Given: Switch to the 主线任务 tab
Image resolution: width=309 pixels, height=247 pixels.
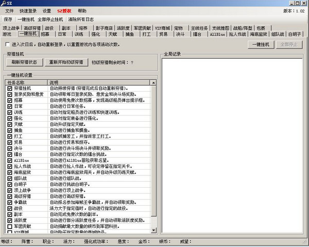Looking at the screenshot, I should tap(199, 28).
